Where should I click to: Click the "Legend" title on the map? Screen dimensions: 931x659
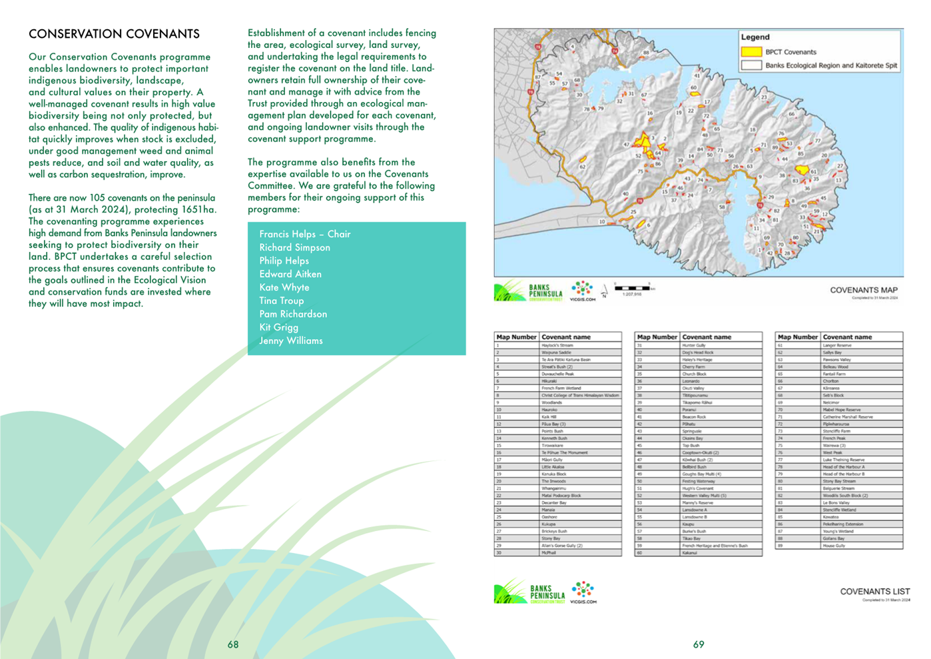pyautogui.click(x=755, y=37)
